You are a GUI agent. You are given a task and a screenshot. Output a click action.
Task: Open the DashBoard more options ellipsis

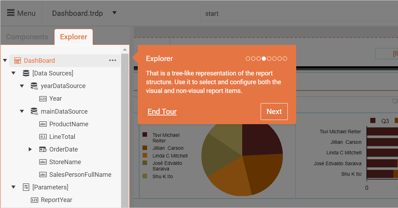[112, 60]
